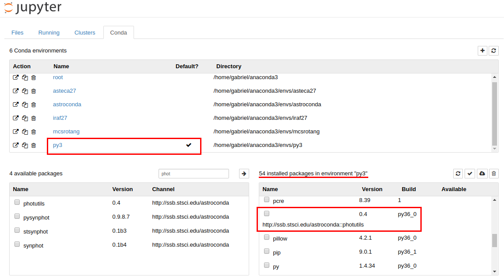This screenshot has width=504, height=279.
Task: Select the root environment link
Action: [58, 77]
